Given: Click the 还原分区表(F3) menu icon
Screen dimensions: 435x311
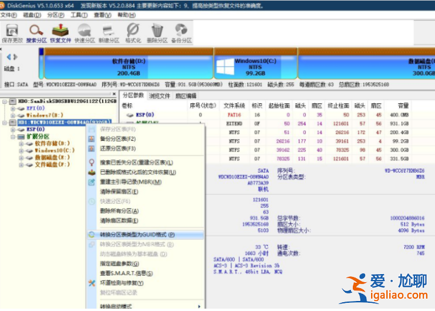Looking at the screenshot, I should pos(92,148).
